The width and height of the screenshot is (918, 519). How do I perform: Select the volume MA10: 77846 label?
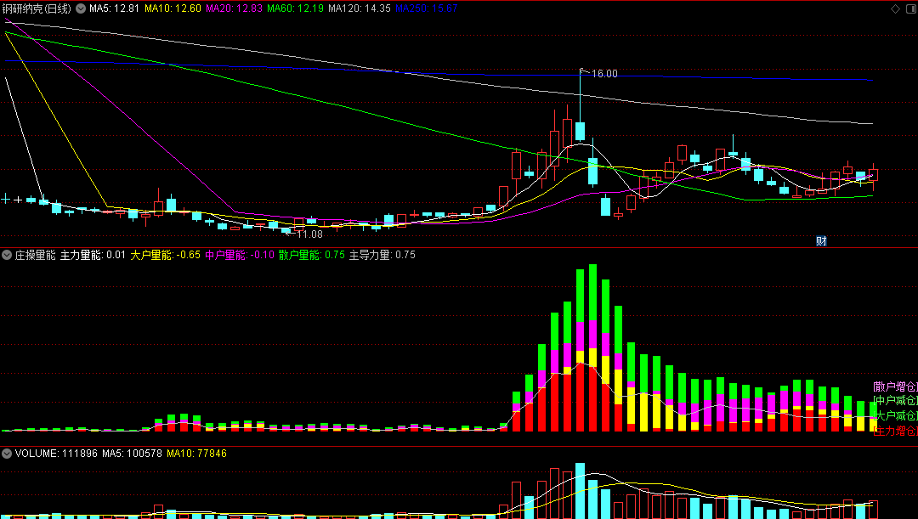pyautogui.click(x=196, y=454)
